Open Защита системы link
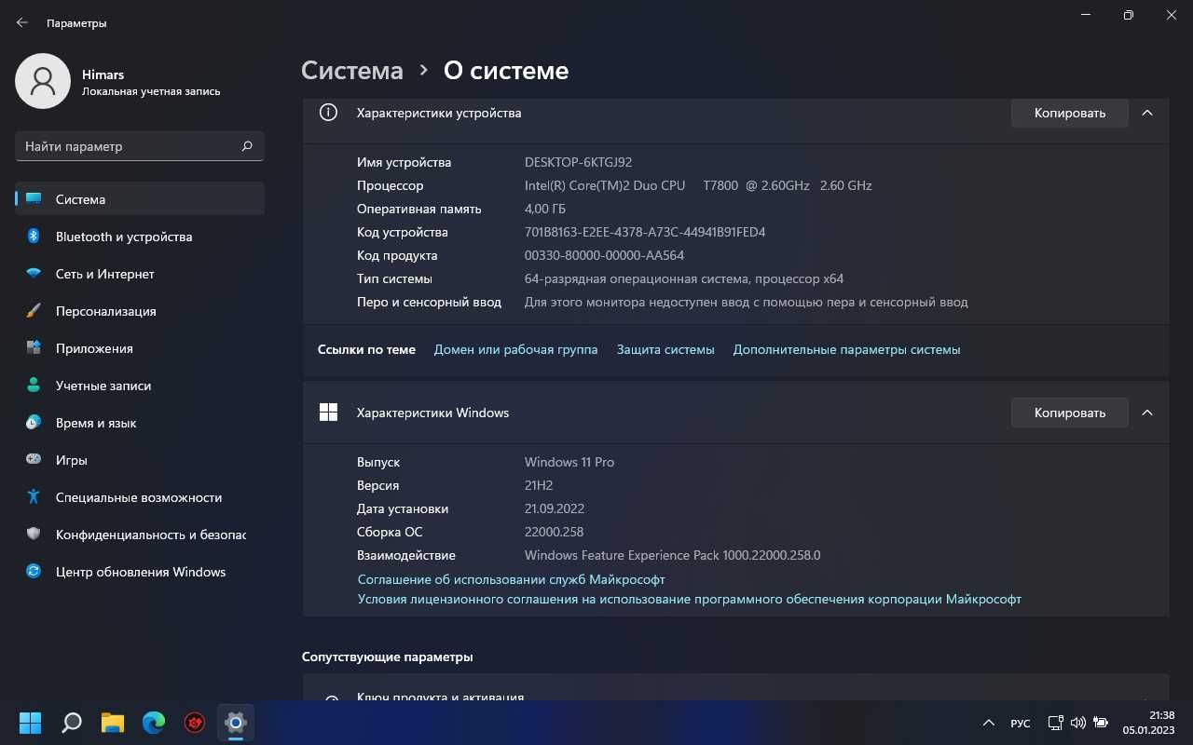 click(665, 349)
